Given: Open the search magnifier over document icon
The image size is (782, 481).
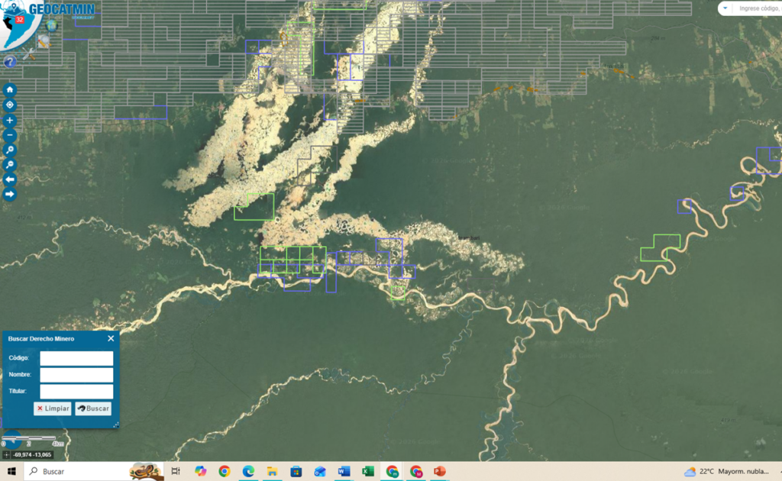Looking at the screenshot, I should point(44,42).
